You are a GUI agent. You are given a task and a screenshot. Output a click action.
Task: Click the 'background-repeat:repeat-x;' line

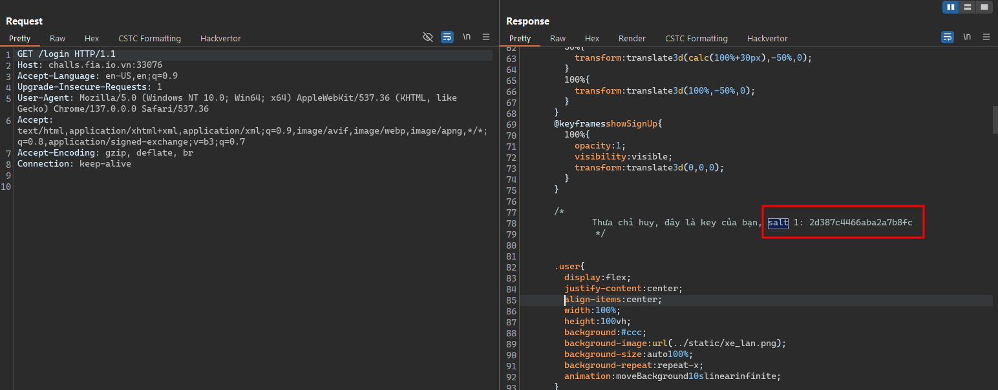pos(634,366)
